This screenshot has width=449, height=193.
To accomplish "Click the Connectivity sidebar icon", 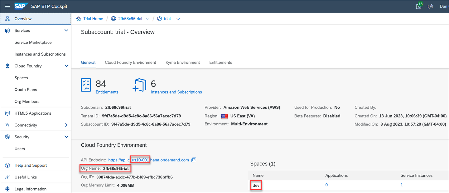I will coord(7,125).
